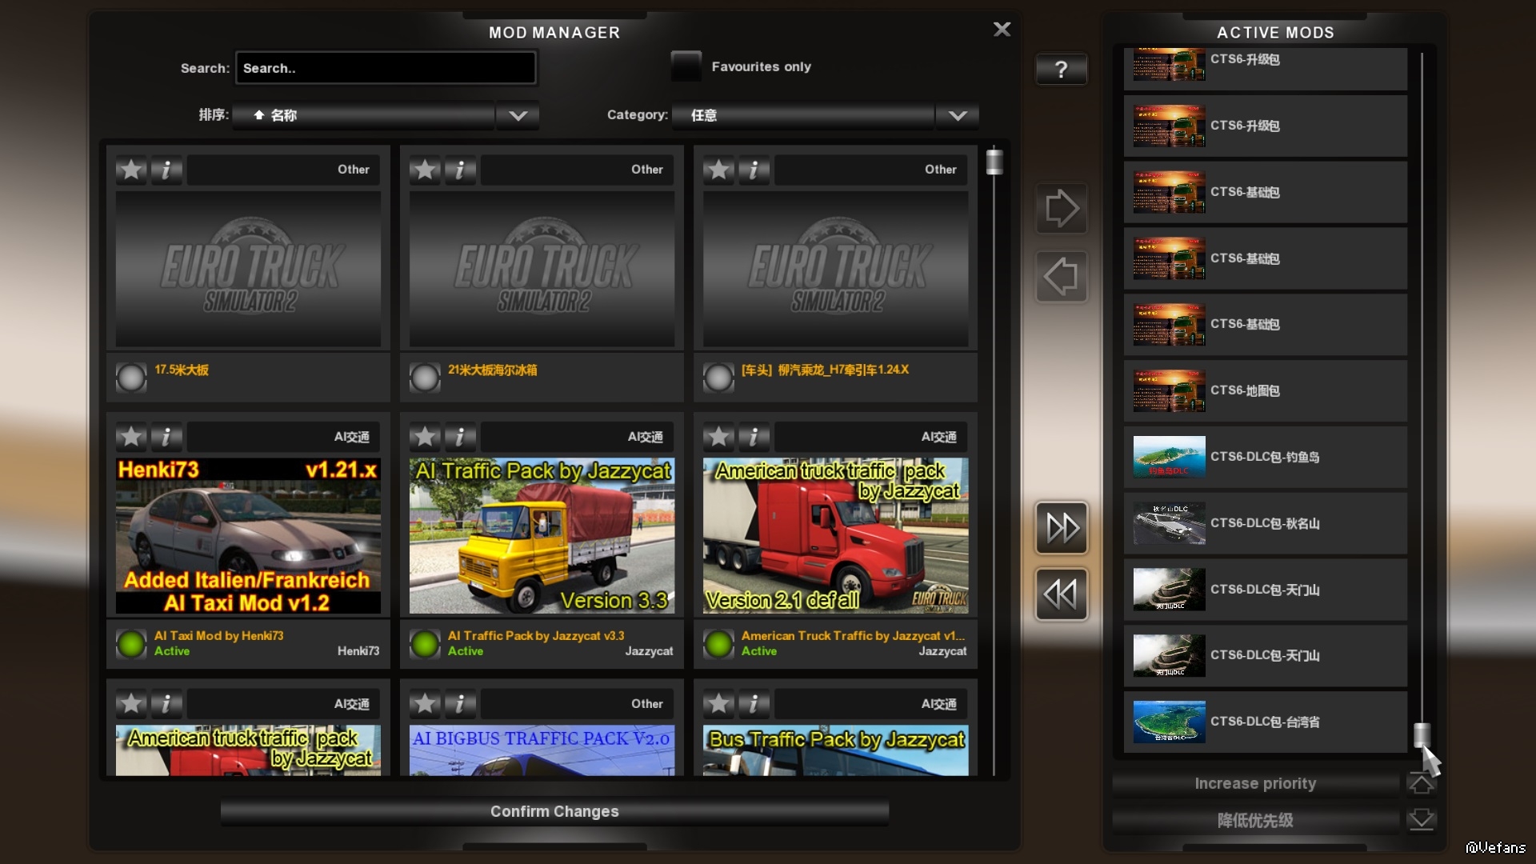The height and width of the screenshot is (864, 1536).
Task: Click the Increase priority button
Action: pos(1254,783)
